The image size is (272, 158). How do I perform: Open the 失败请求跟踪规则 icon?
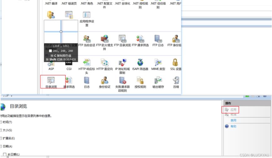[x=122, y=80]
